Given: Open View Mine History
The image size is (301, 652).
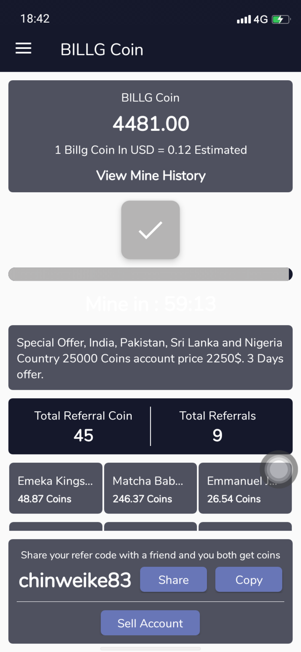Looking at the screenshot, I should (x=150, y=175).
